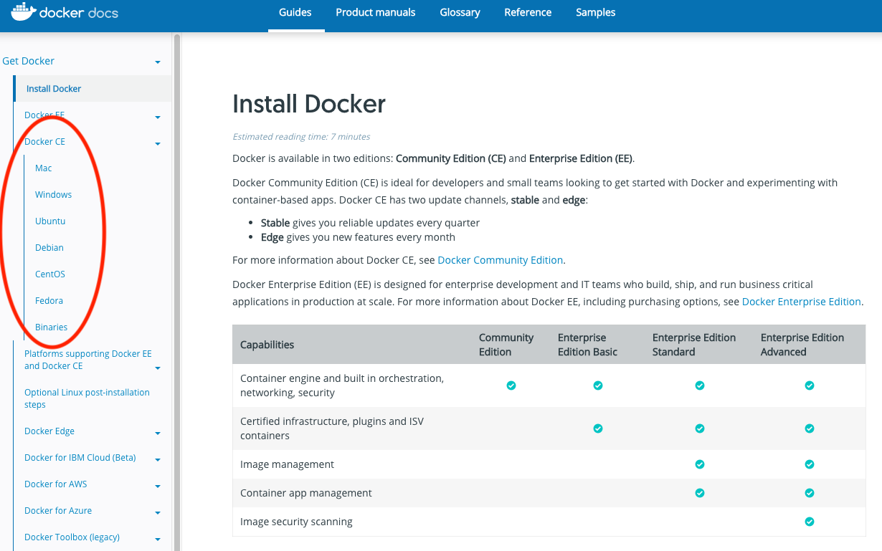Go to the Ubuntu install page
The image size is (882, 551).
tap(50, 221)
